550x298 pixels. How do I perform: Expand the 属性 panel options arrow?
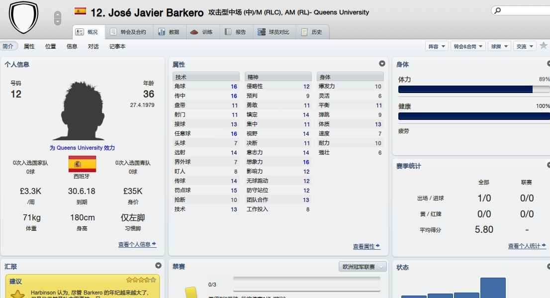pyautogui.click(x=382, y=64)
